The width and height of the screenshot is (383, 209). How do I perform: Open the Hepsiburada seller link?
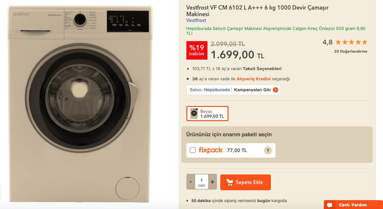point(217,90)
